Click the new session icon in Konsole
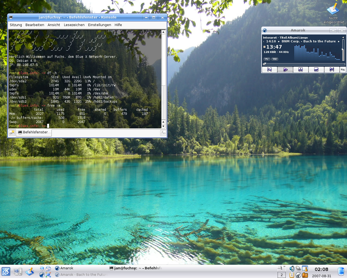The height and width of the screenshot is (278, 347). click(x=12, y=133)
